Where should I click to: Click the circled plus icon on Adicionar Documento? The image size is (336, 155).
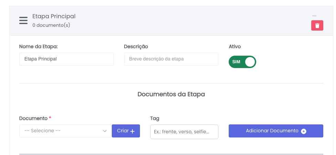[x=303, y=131]
